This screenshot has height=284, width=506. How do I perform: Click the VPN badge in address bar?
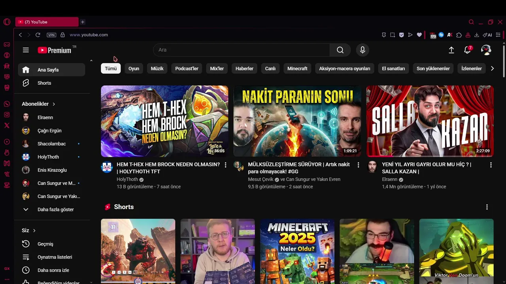(x=51, y=35)
